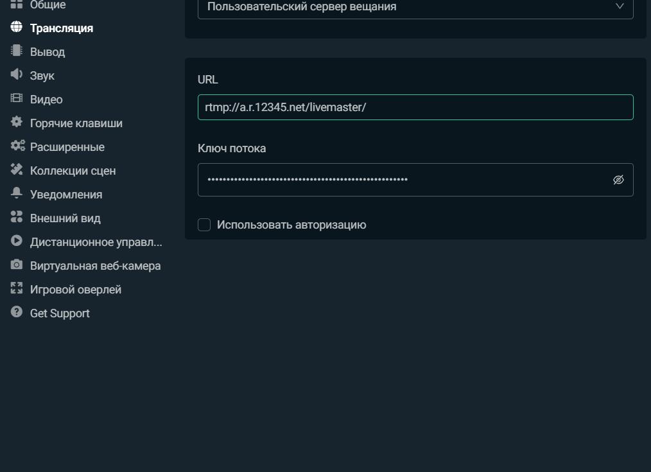Select the Дистанционное управление play icon
Screen dimensions: 651x472
[x=17, y=241]
